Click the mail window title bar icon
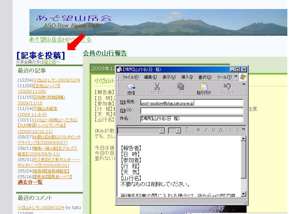Screen dimensions: 289x214 (119, 70)
